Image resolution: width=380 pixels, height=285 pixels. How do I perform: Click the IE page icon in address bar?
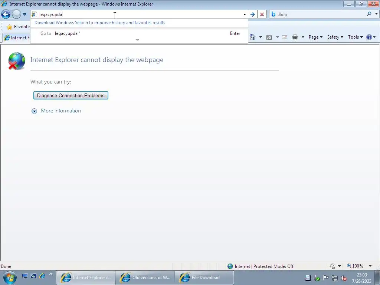coord(35,14)
